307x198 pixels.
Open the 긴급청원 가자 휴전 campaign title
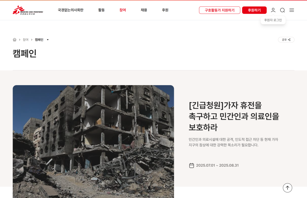234,116
